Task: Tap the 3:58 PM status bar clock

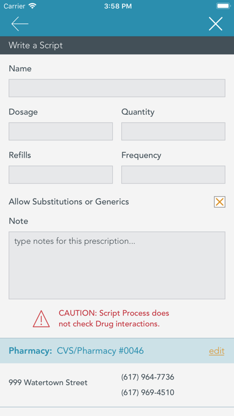Action: [118, 7]
